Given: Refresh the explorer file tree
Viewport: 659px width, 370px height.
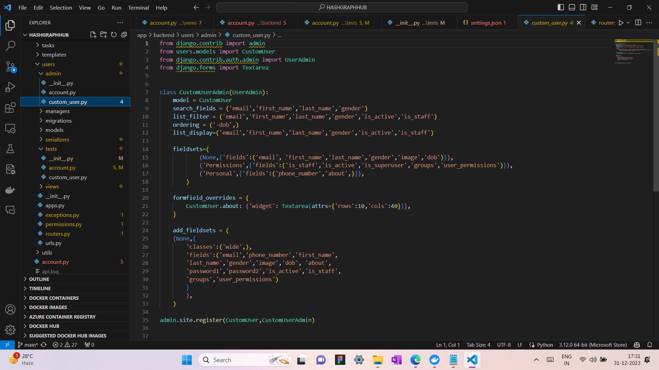Looking at the screenshot, I should [114, 35].
